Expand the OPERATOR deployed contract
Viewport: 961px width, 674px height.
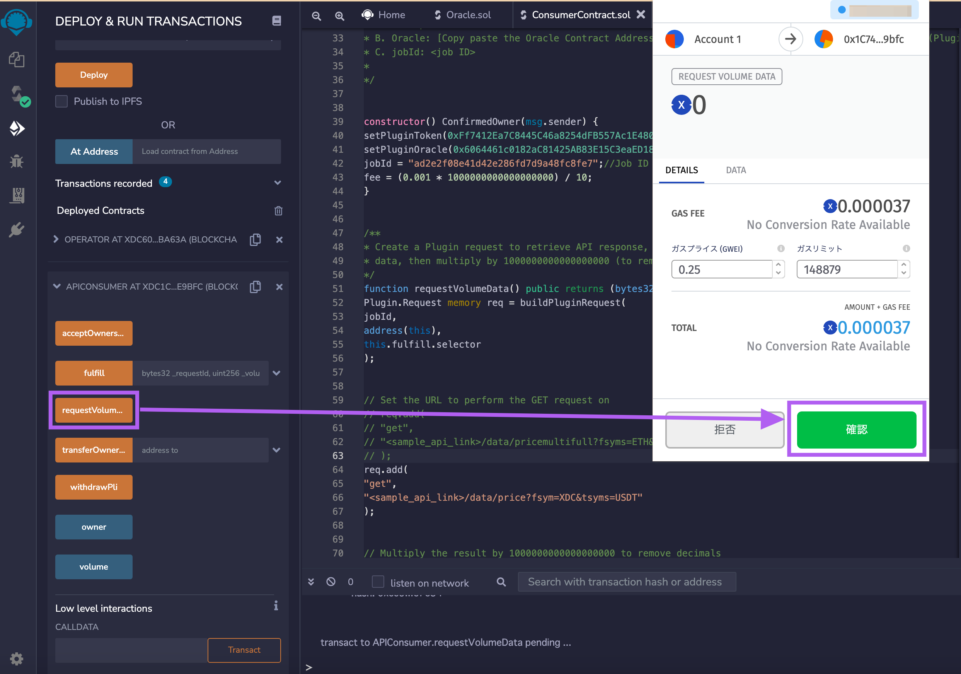56,239
